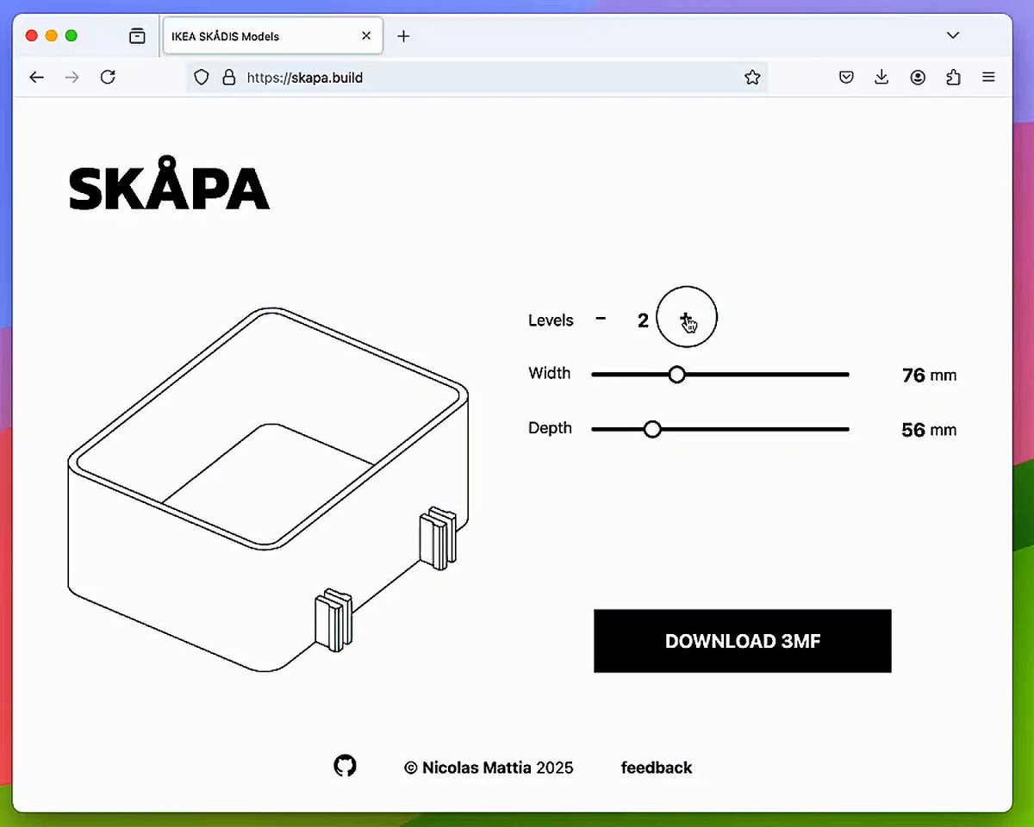The image size is (1034, 827).
Task: Save page to Pocket
Action: point(846,78)
